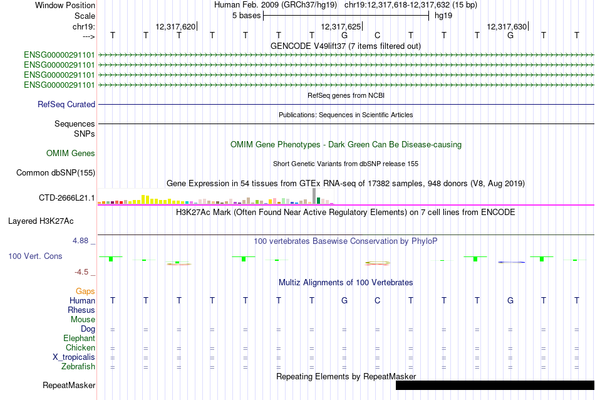
Task: Click the orange Gaps label
Action: (85, 291)
